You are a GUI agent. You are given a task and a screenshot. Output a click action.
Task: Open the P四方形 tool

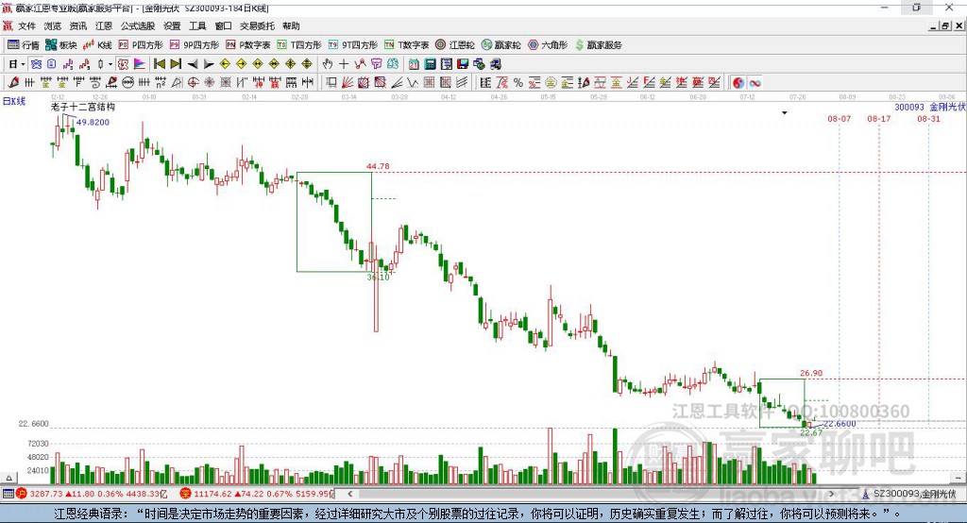141,45
